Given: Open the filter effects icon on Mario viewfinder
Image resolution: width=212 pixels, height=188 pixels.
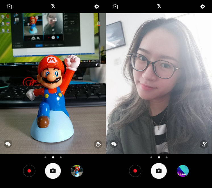Looking at the screenshot, I should click(98, 144).
